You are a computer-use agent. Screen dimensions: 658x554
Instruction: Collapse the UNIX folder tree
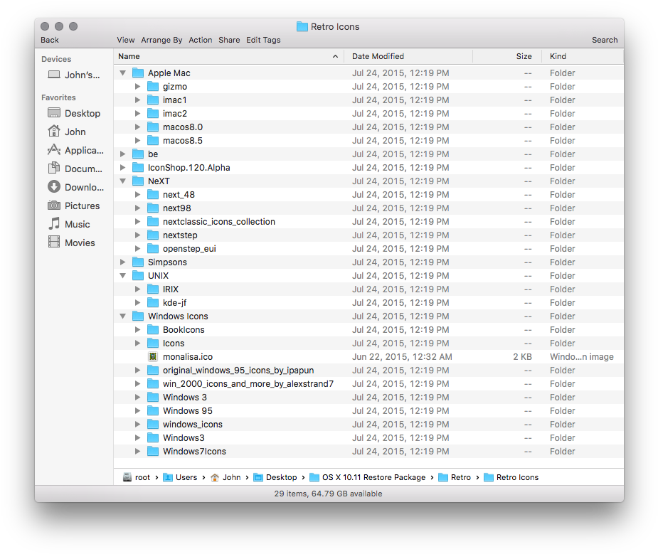click(122, 275)
